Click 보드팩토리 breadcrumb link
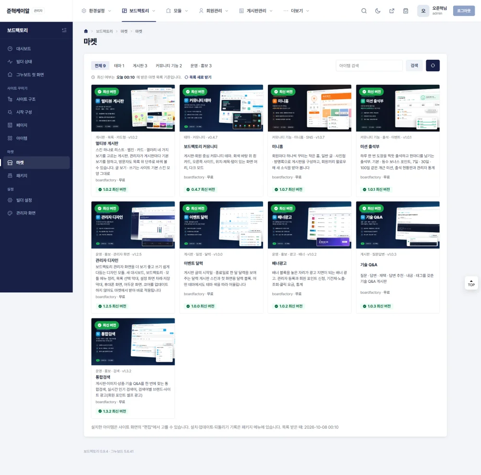Screen dimensions: 481x475 (x=104, y=31)
